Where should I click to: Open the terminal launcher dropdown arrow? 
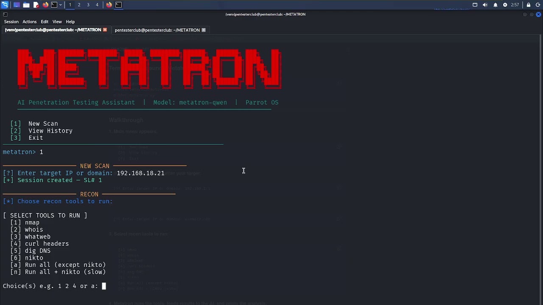60,5
